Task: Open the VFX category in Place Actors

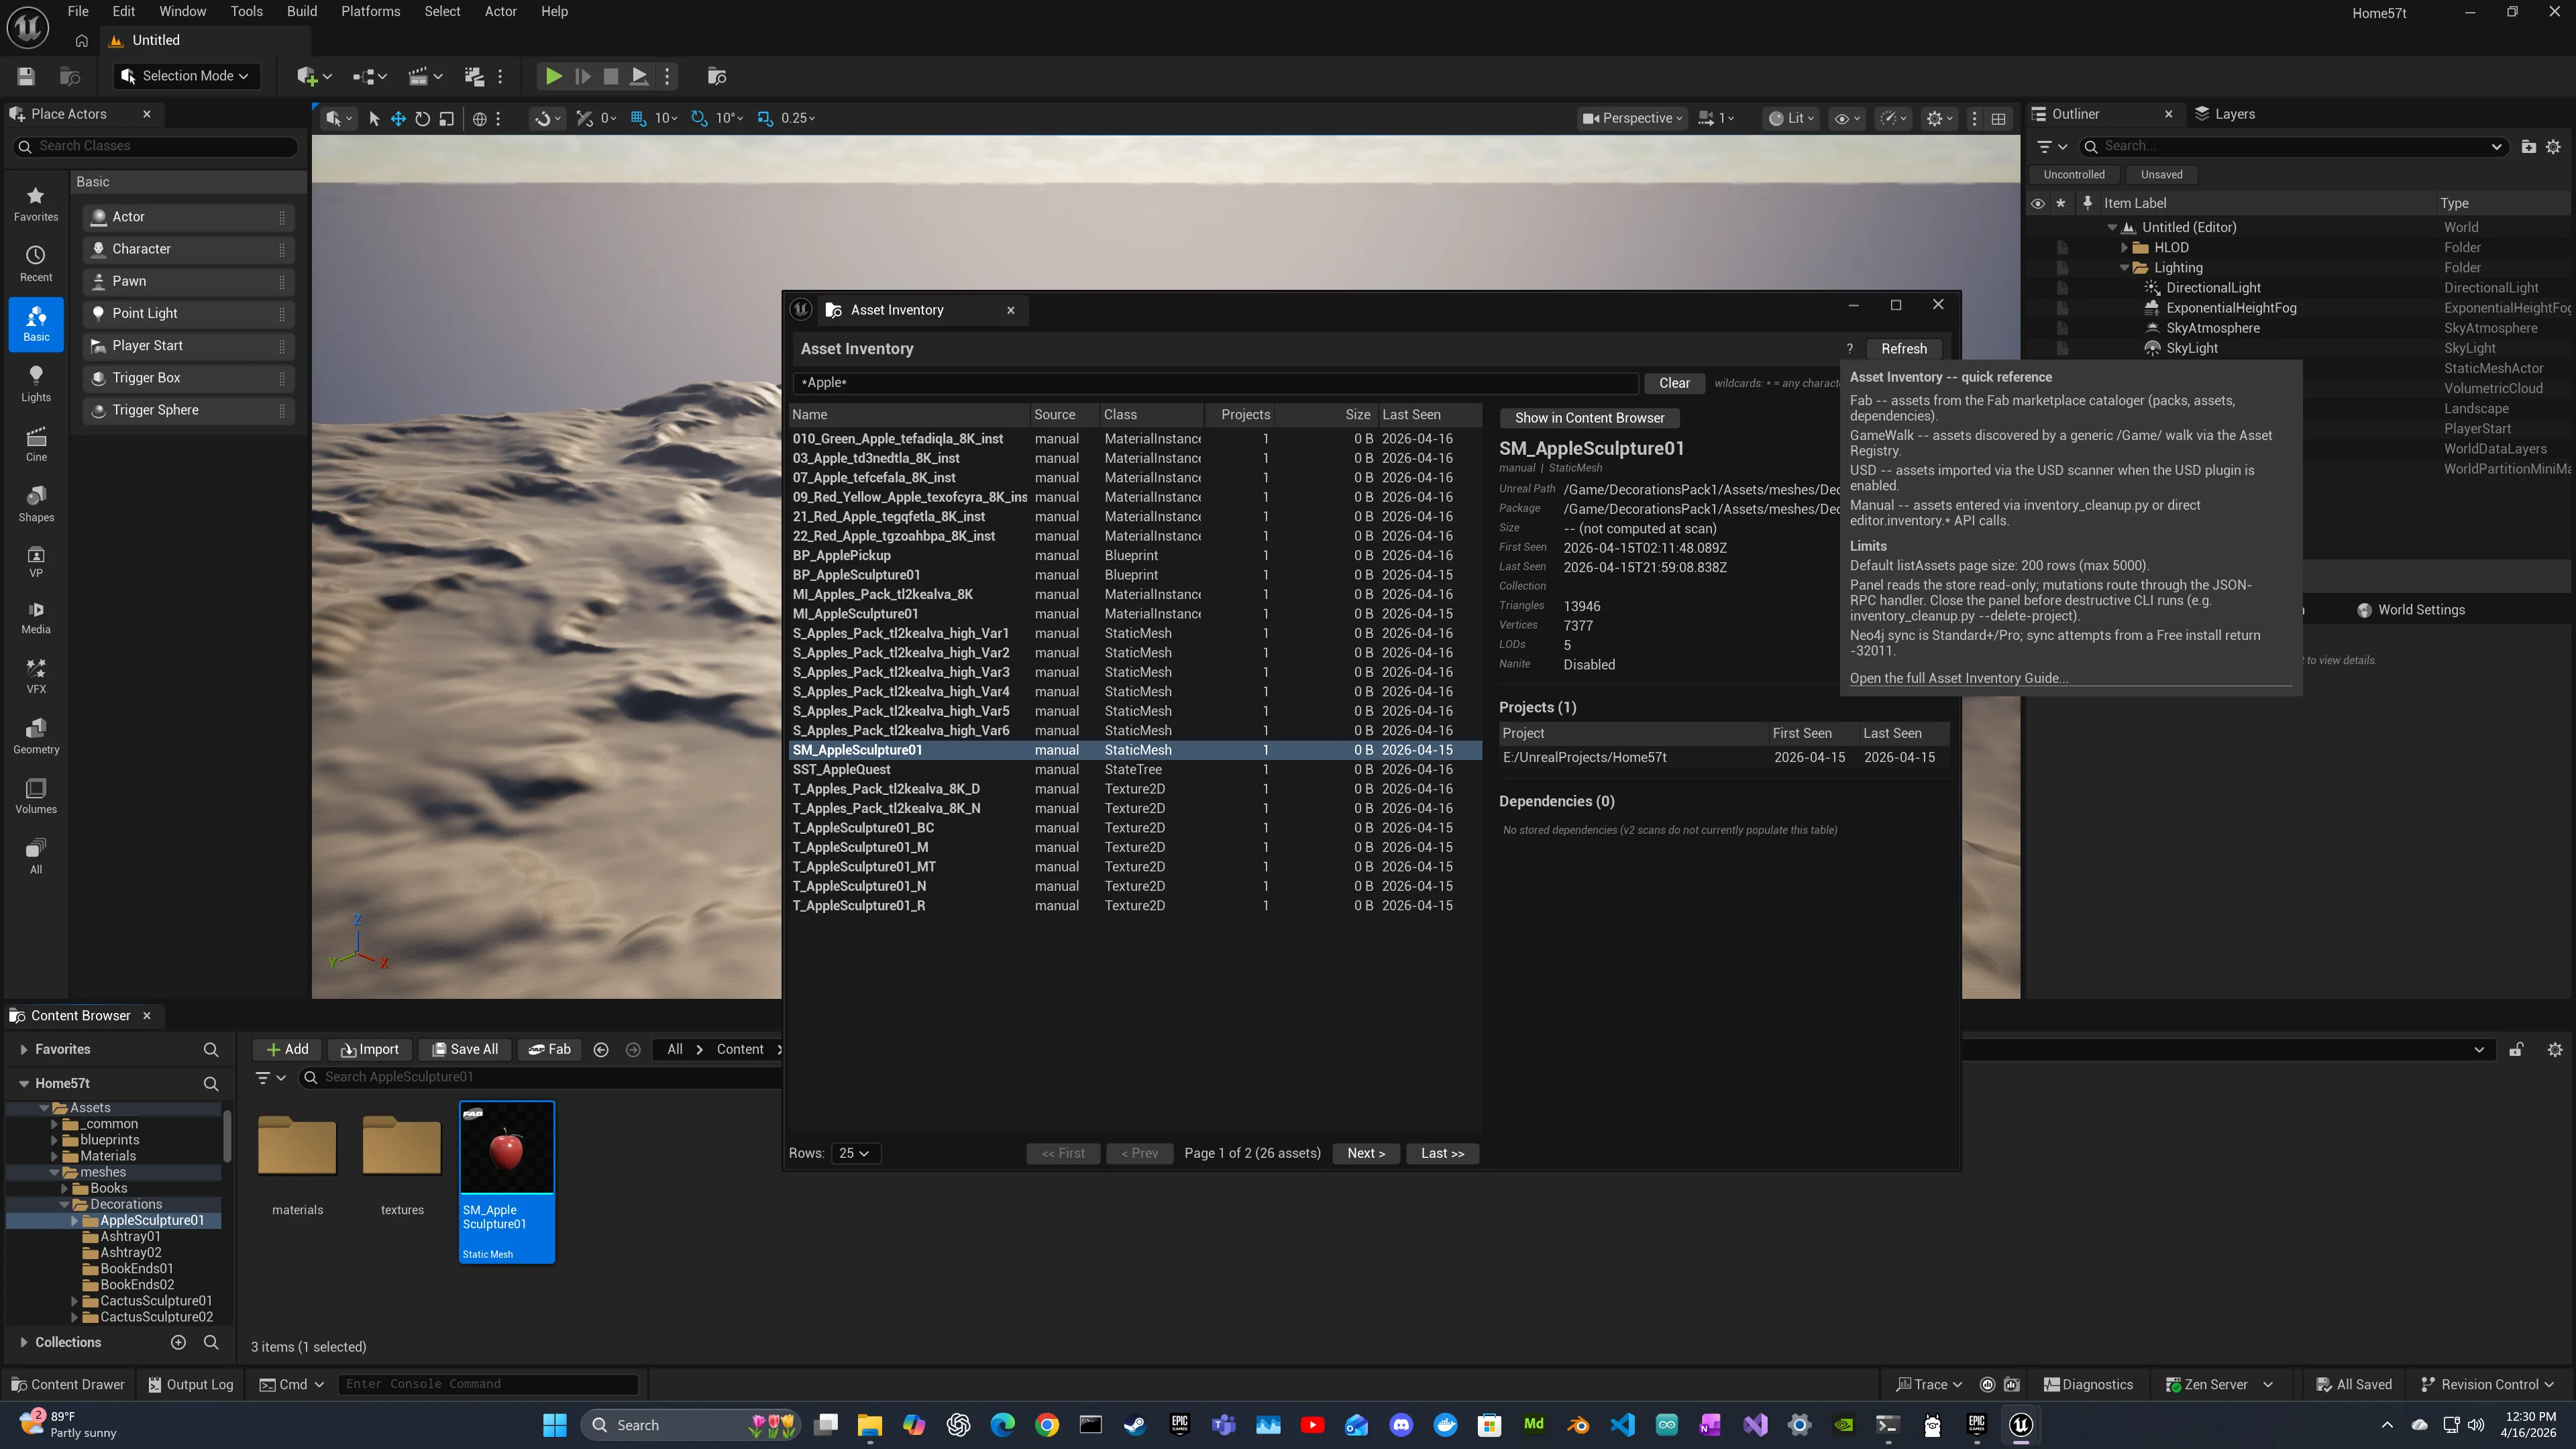Action: 36,676
